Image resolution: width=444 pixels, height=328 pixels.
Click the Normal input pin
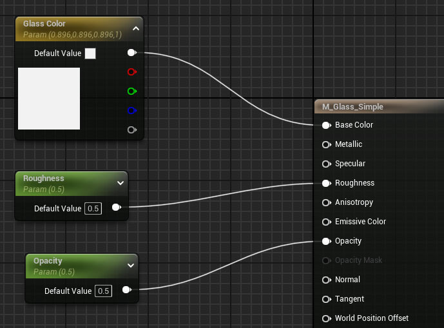tap(326, 280)
